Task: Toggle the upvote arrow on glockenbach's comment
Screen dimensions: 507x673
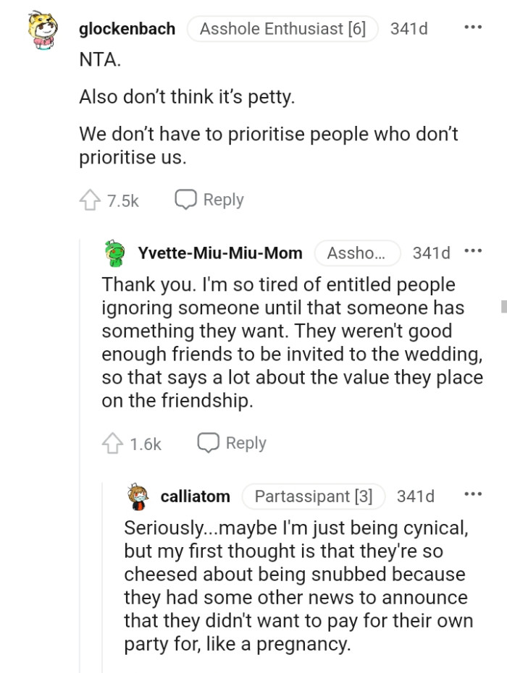Action: [x=88, y=200]
